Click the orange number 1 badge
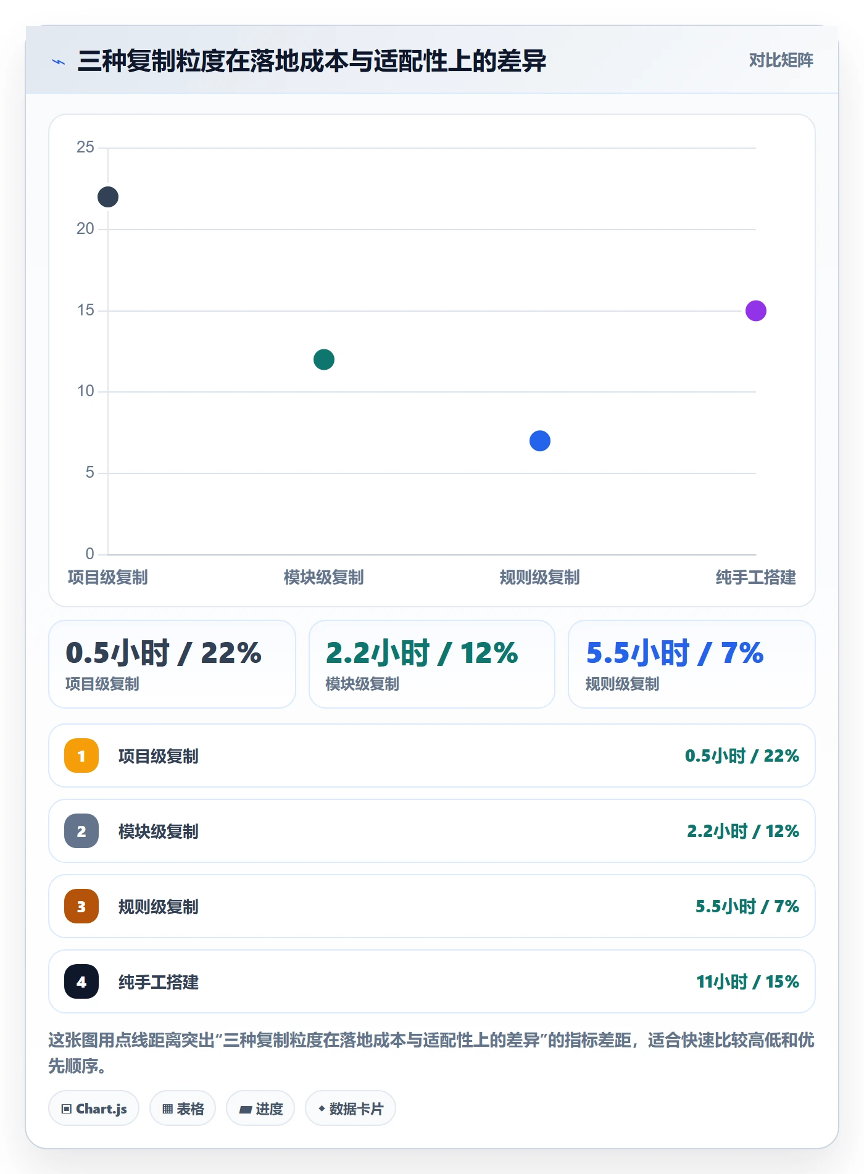The height and width of the screenshot is (1174, 864). (81, 756)
